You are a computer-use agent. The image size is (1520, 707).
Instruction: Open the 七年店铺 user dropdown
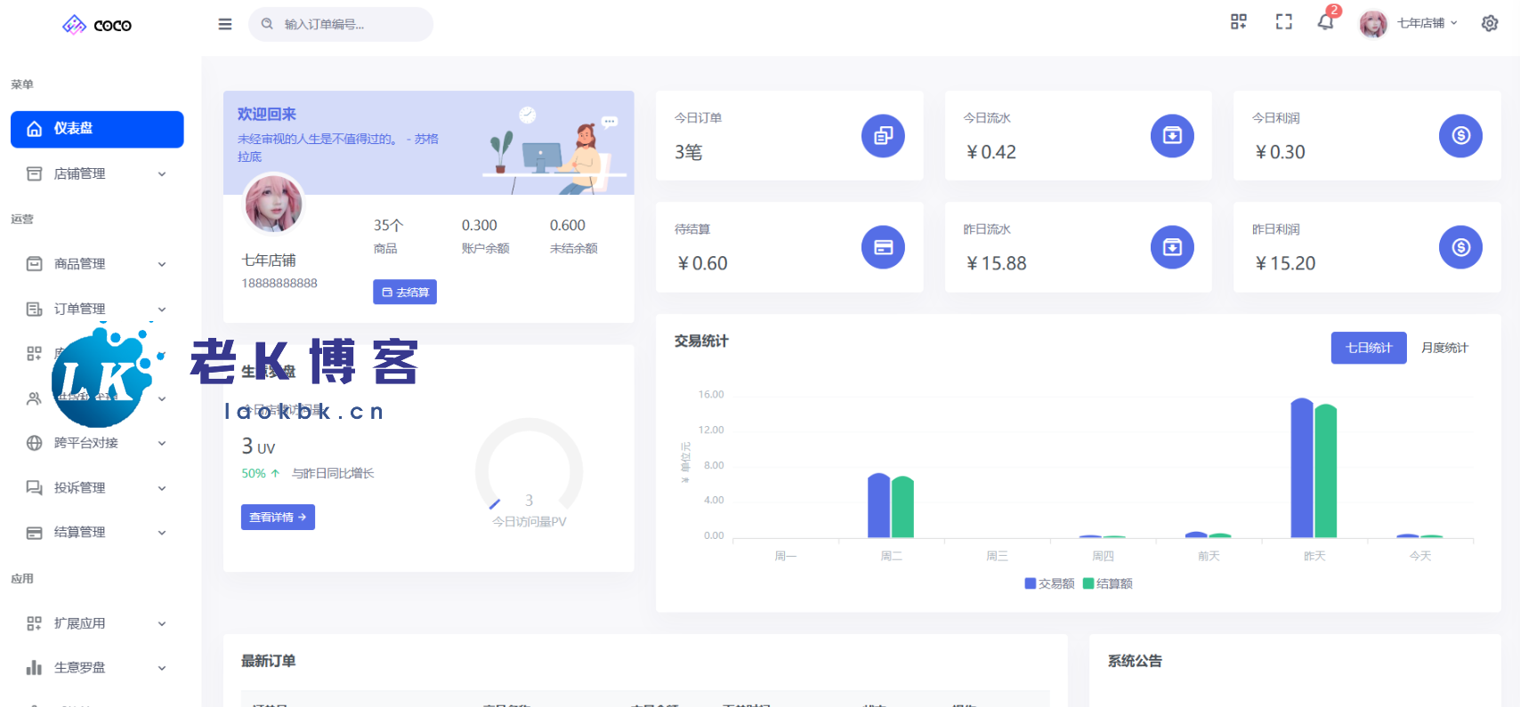[x=1420, y=23]
